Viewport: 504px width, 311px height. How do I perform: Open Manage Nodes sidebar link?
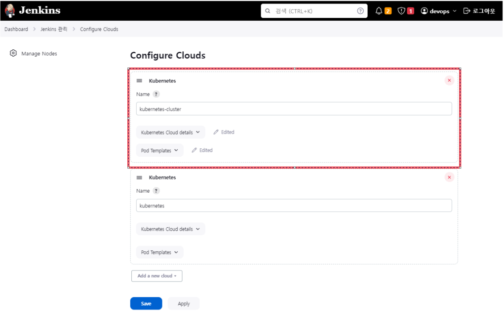point(39,54)
